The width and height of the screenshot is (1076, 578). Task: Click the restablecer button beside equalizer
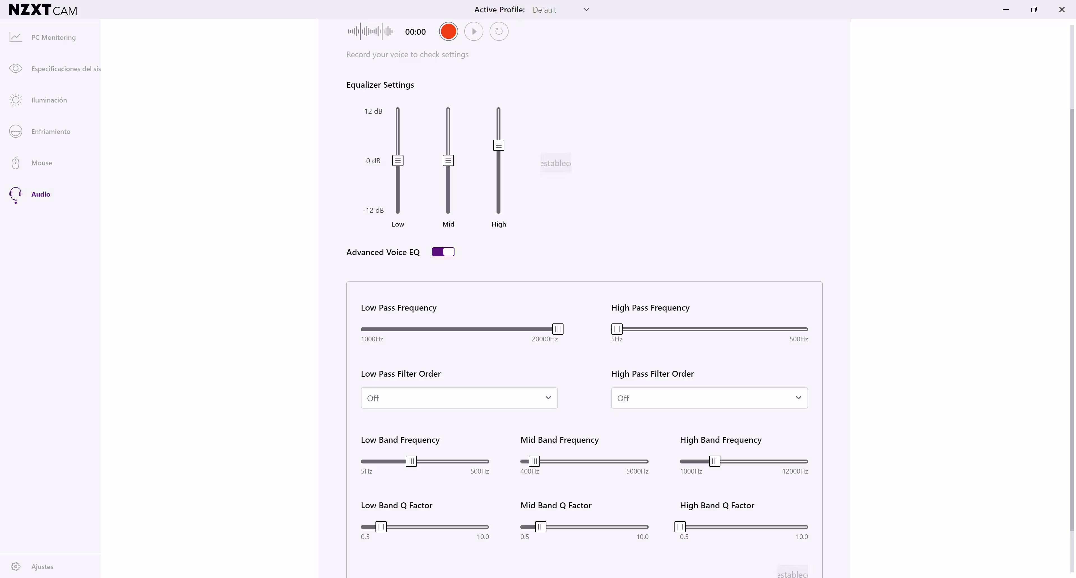pos(556,163)
